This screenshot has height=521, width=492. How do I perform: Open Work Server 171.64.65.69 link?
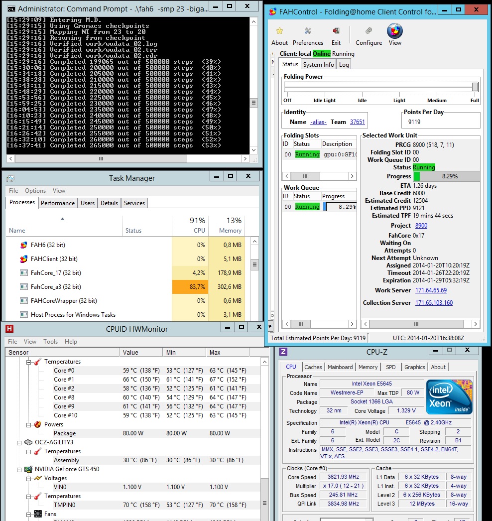click(x=431, y=290)
